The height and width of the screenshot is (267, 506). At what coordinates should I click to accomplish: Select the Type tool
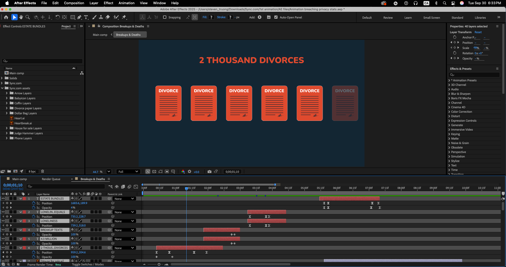(86, 17)
